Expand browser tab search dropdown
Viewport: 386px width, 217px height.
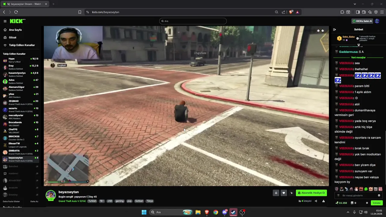(355, 4)
